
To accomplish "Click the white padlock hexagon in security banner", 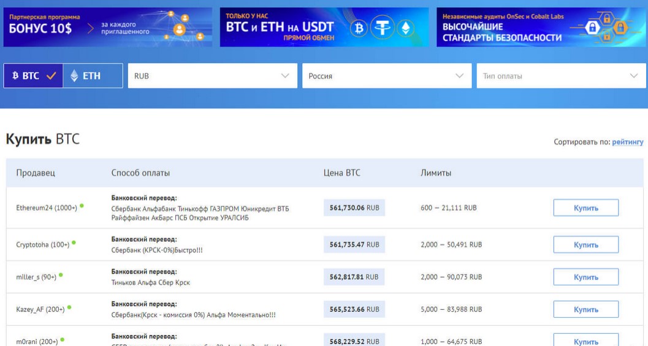I will point(592,28).
